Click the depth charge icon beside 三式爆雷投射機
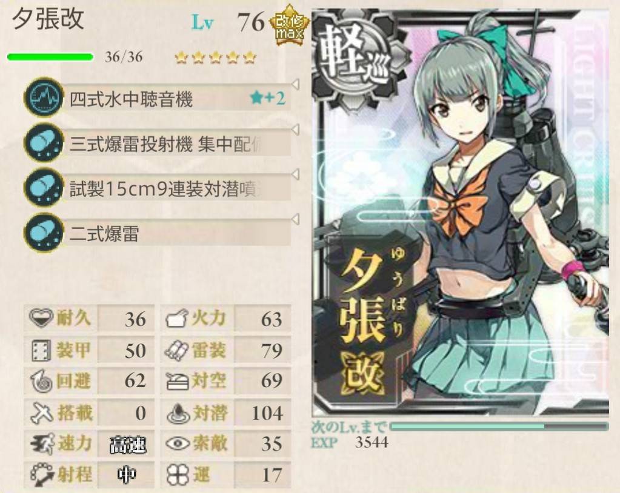 [44, 142]
